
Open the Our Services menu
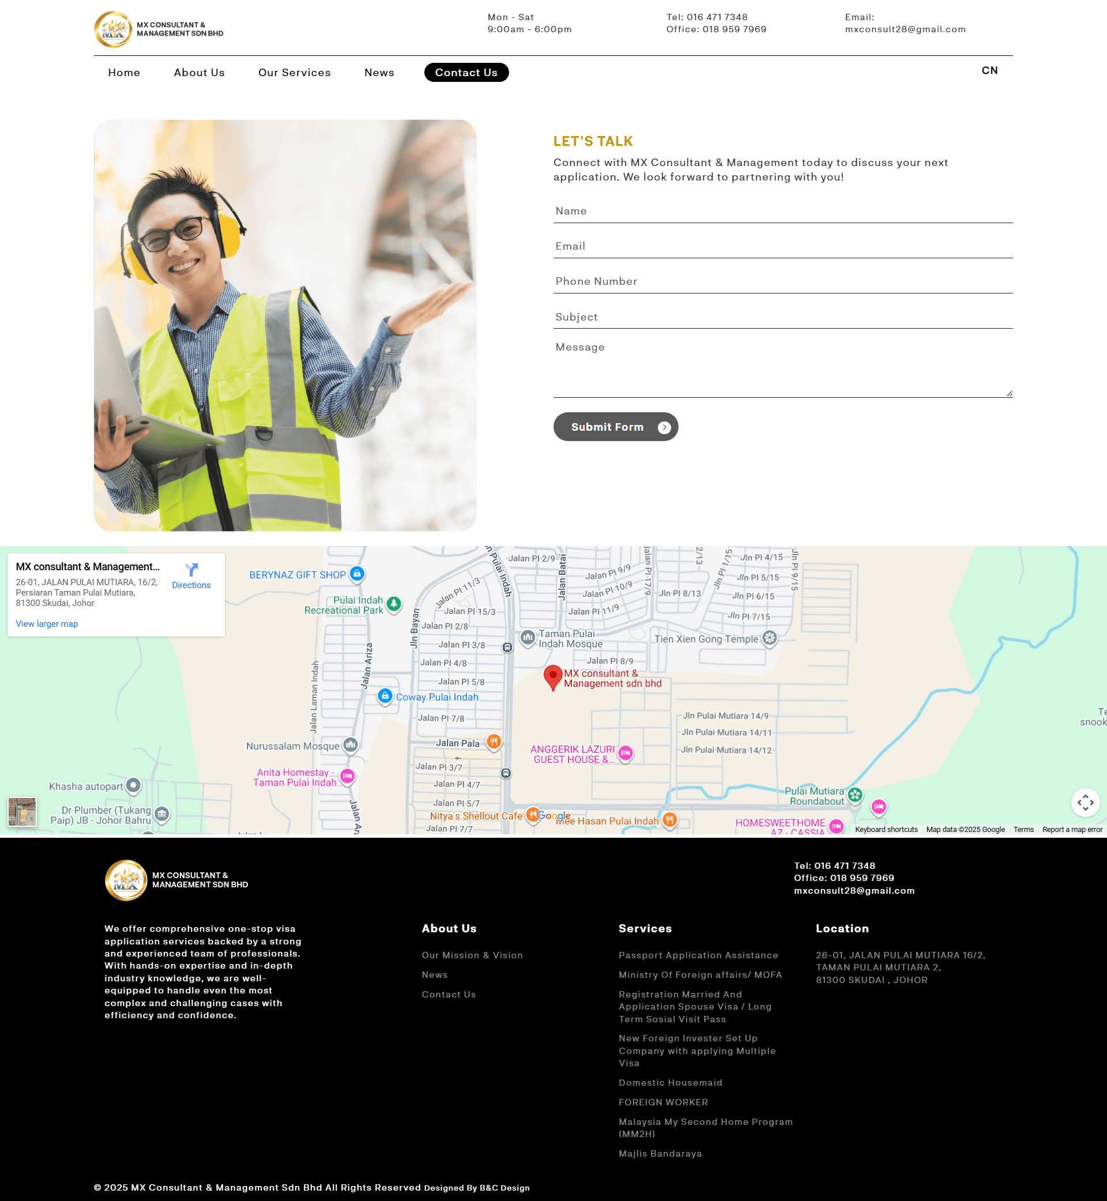(x=294, y=72)
